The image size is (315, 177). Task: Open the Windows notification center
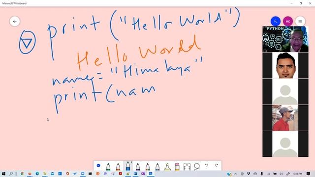(309, 174)
